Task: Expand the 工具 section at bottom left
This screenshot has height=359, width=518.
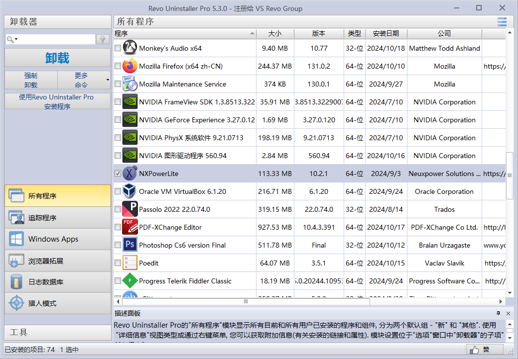Action: pyautogui.click(x=57, y=333)
